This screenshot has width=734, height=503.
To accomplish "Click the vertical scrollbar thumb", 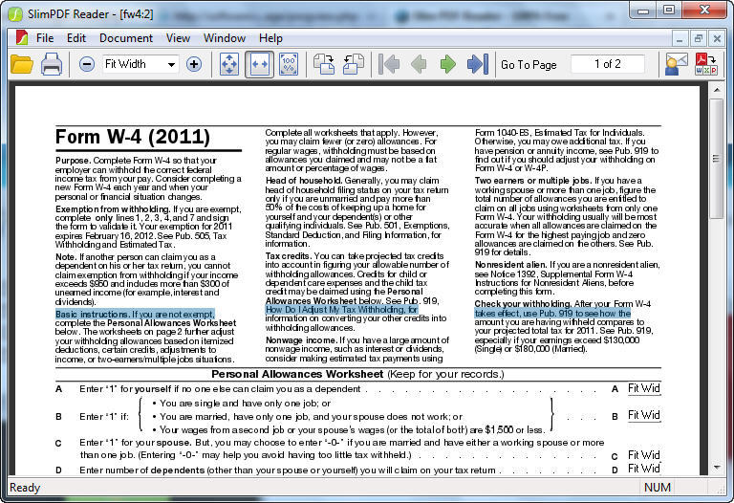I will [x=717, y=159].
